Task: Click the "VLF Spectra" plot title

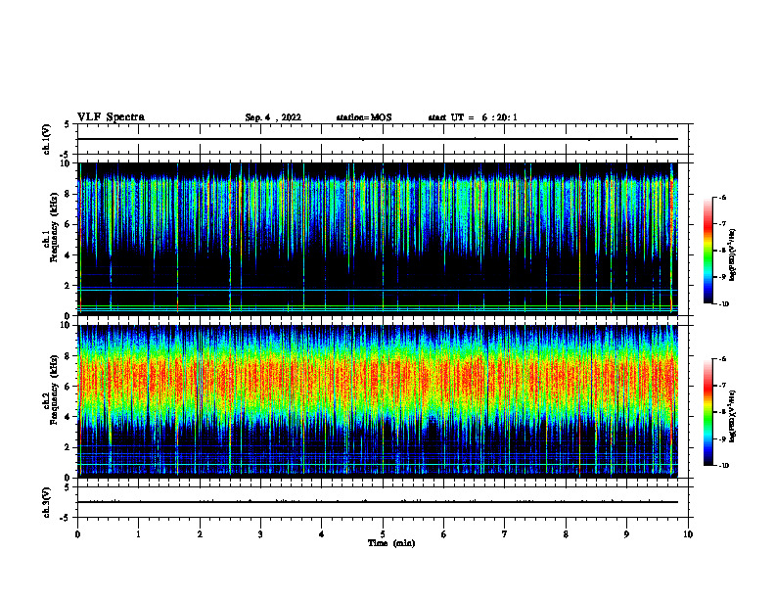Action: (111, 117)
